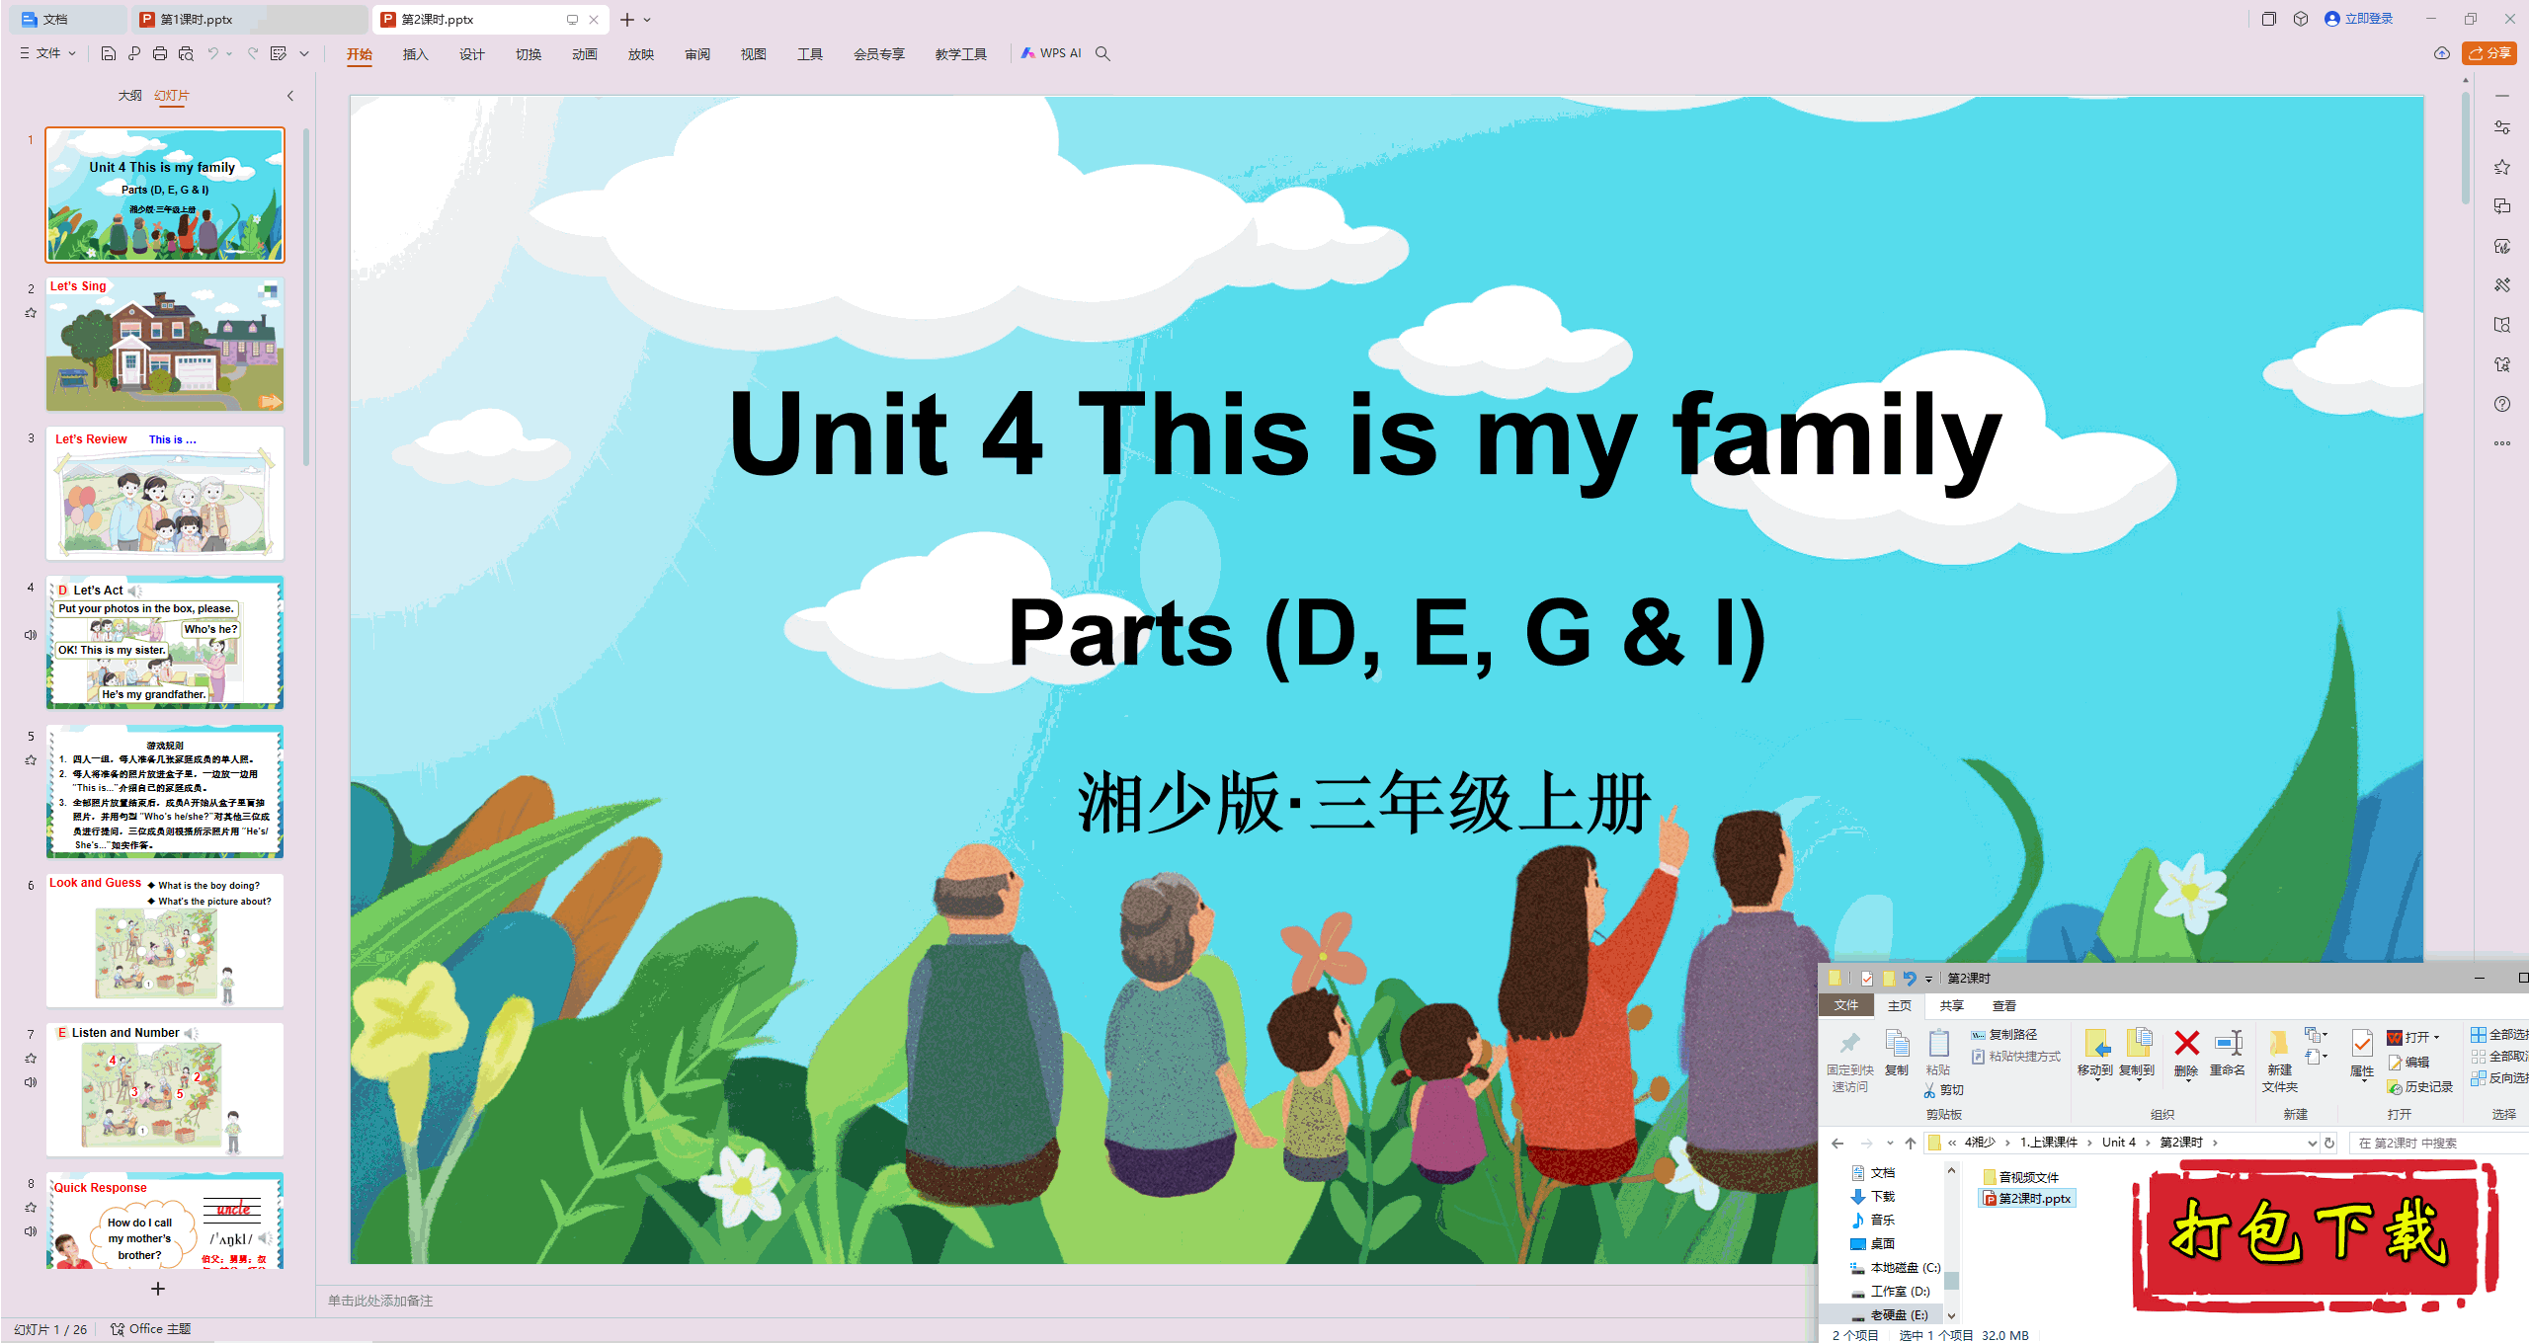The image size is (2529, 1343).
Task: Click the three-dots more icon in sidebar
Action: pos(2502,443)
